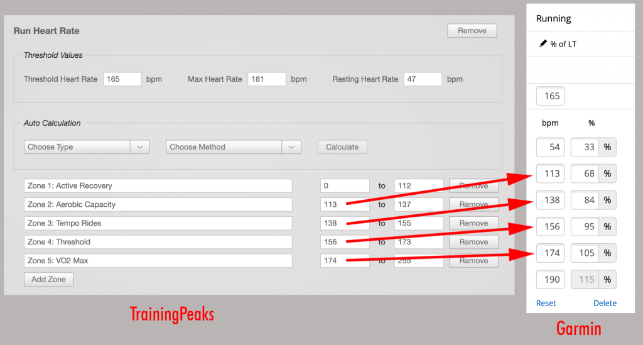643x345 pixels.
Task: Click Zone 2 lower bound field showing 113
Action: (x=345, y=204)
